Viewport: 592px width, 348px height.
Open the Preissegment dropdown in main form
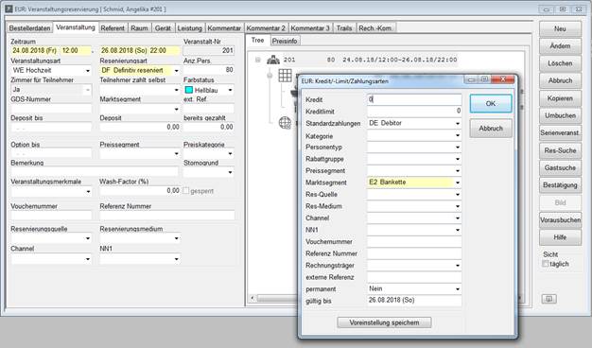(x=176, y=153)
